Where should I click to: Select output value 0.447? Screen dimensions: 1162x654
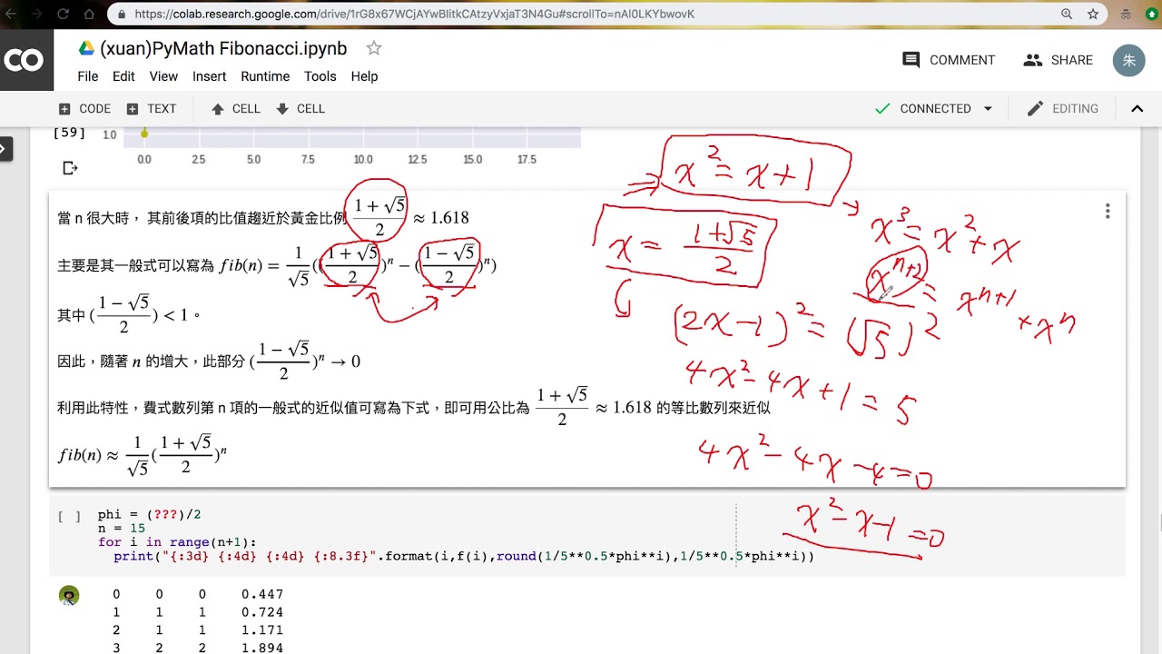click(262, 594)
